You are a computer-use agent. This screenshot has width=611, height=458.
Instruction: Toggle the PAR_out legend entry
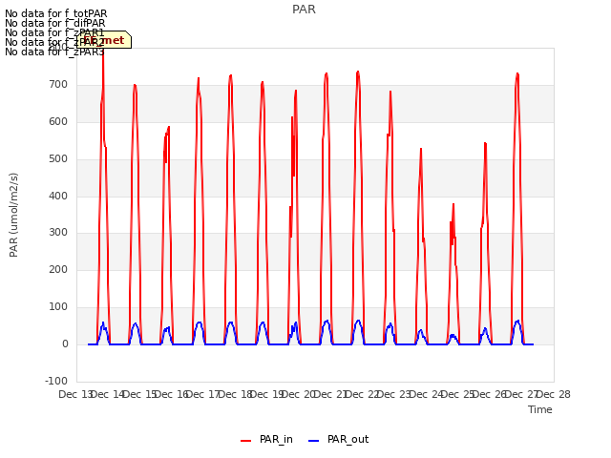tap(338, 440)
